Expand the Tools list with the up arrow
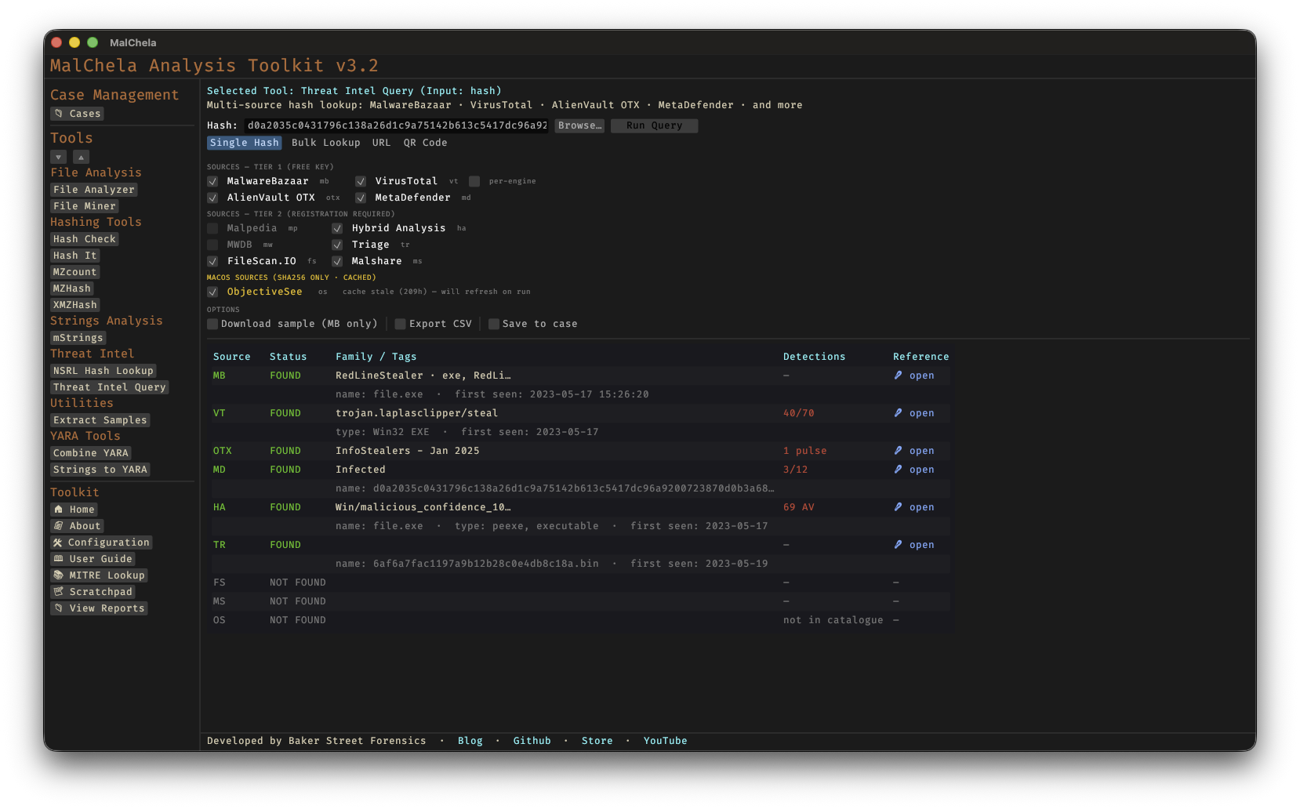 (x=81, y=157)
